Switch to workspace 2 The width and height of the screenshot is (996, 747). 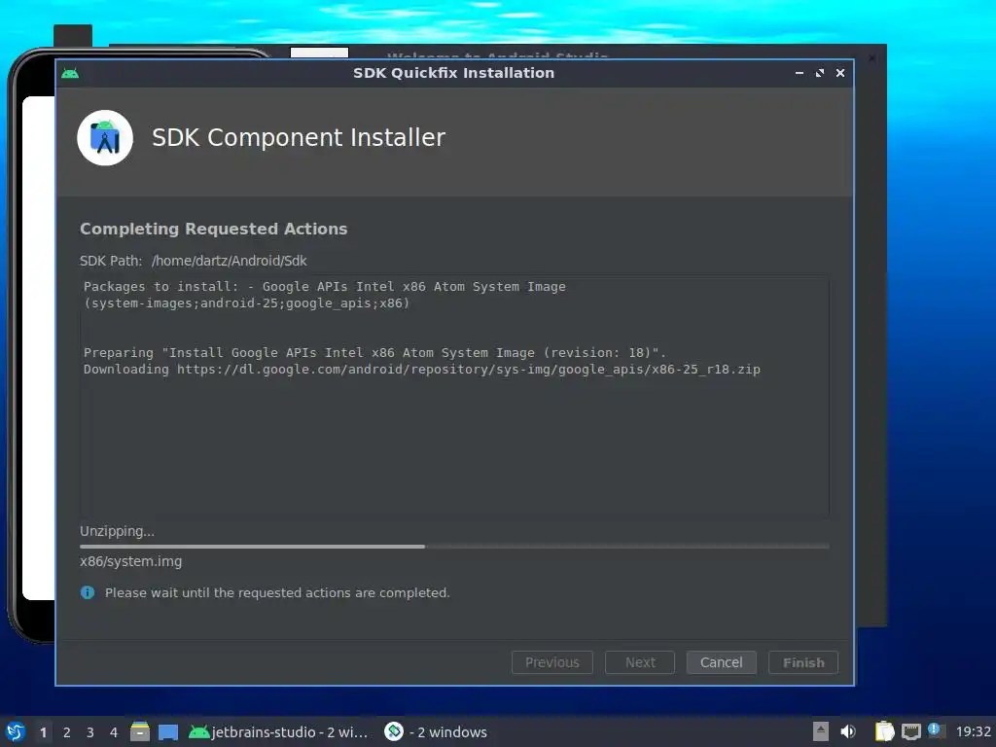[67, 732]
